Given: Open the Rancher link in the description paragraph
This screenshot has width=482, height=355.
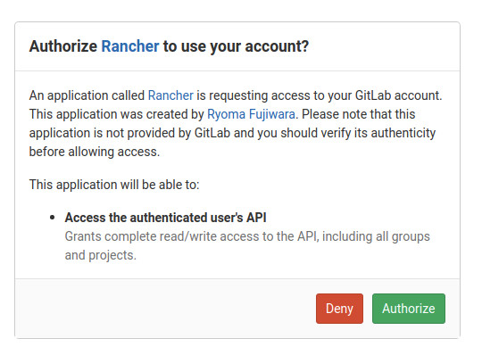Looking at the screenshot, I should [x=170, y=95].
